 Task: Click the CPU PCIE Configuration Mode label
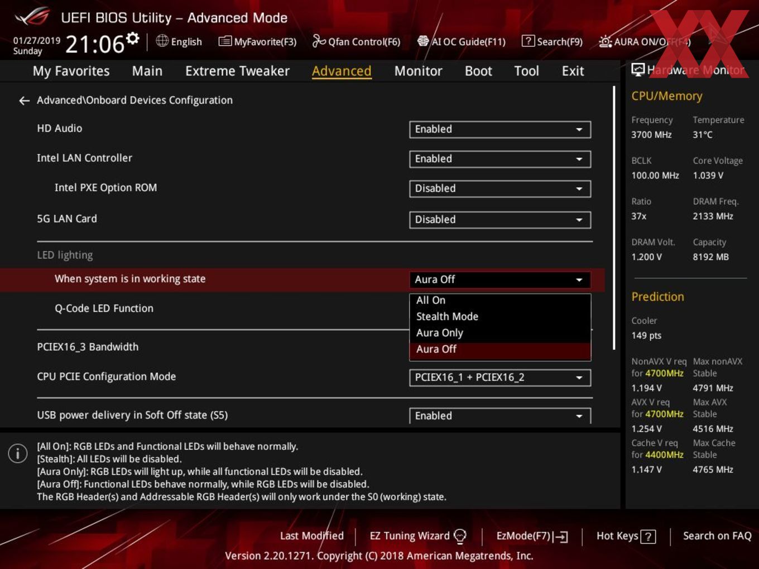pos(106,377)
